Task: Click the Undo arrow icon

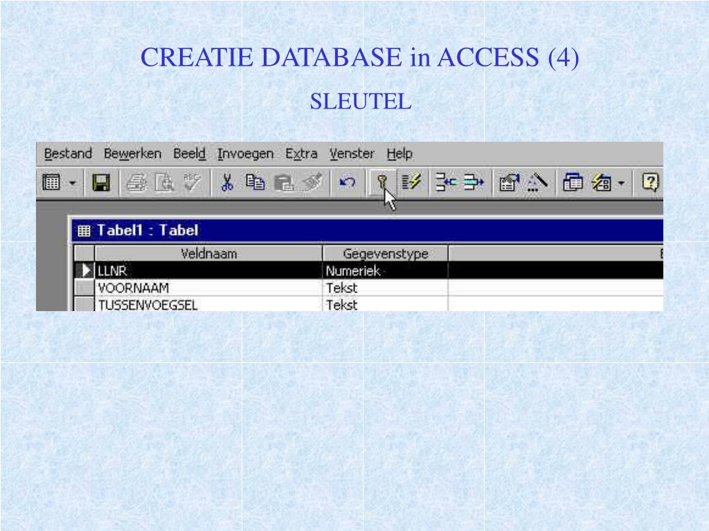Action: [348, 183]
